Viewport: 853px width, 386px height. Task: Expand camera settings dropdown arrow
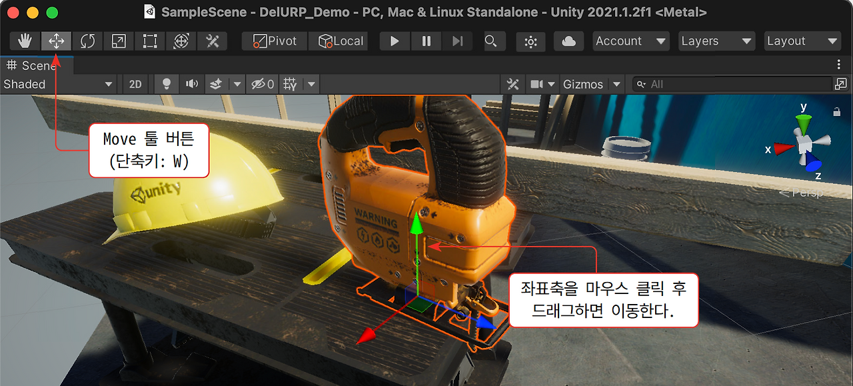(551, 85)
